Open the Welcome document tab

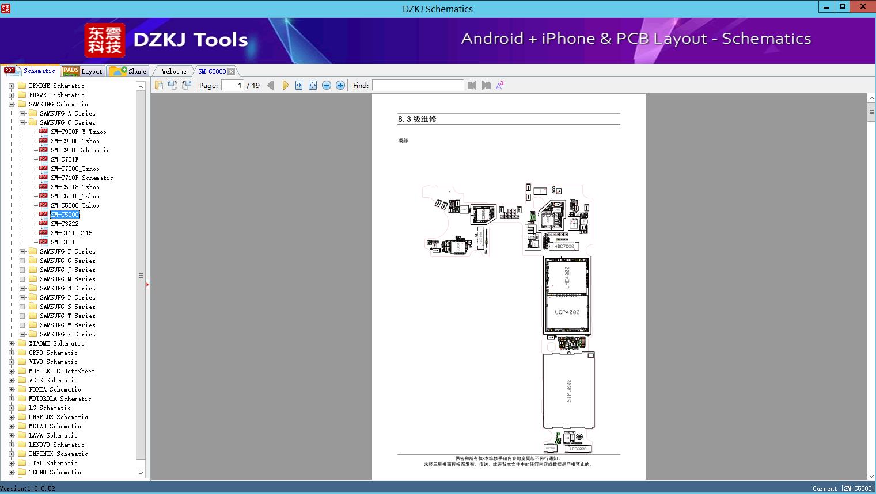[x=174, y=71]
